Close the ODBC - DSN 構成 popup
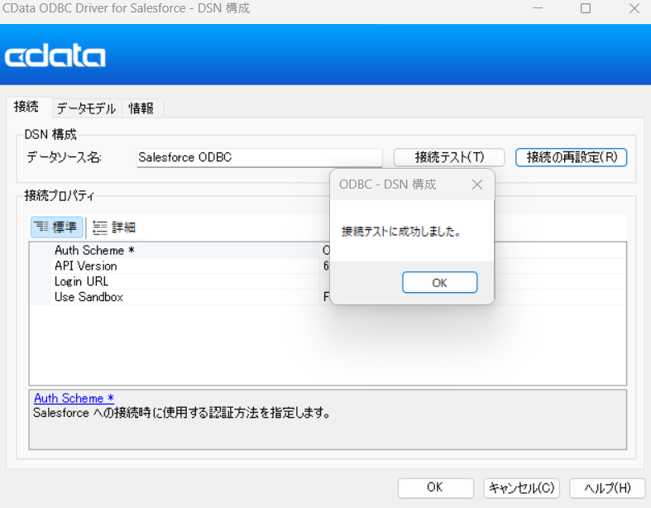This screenshot has height=508, width=651. (x=476, y=185)
